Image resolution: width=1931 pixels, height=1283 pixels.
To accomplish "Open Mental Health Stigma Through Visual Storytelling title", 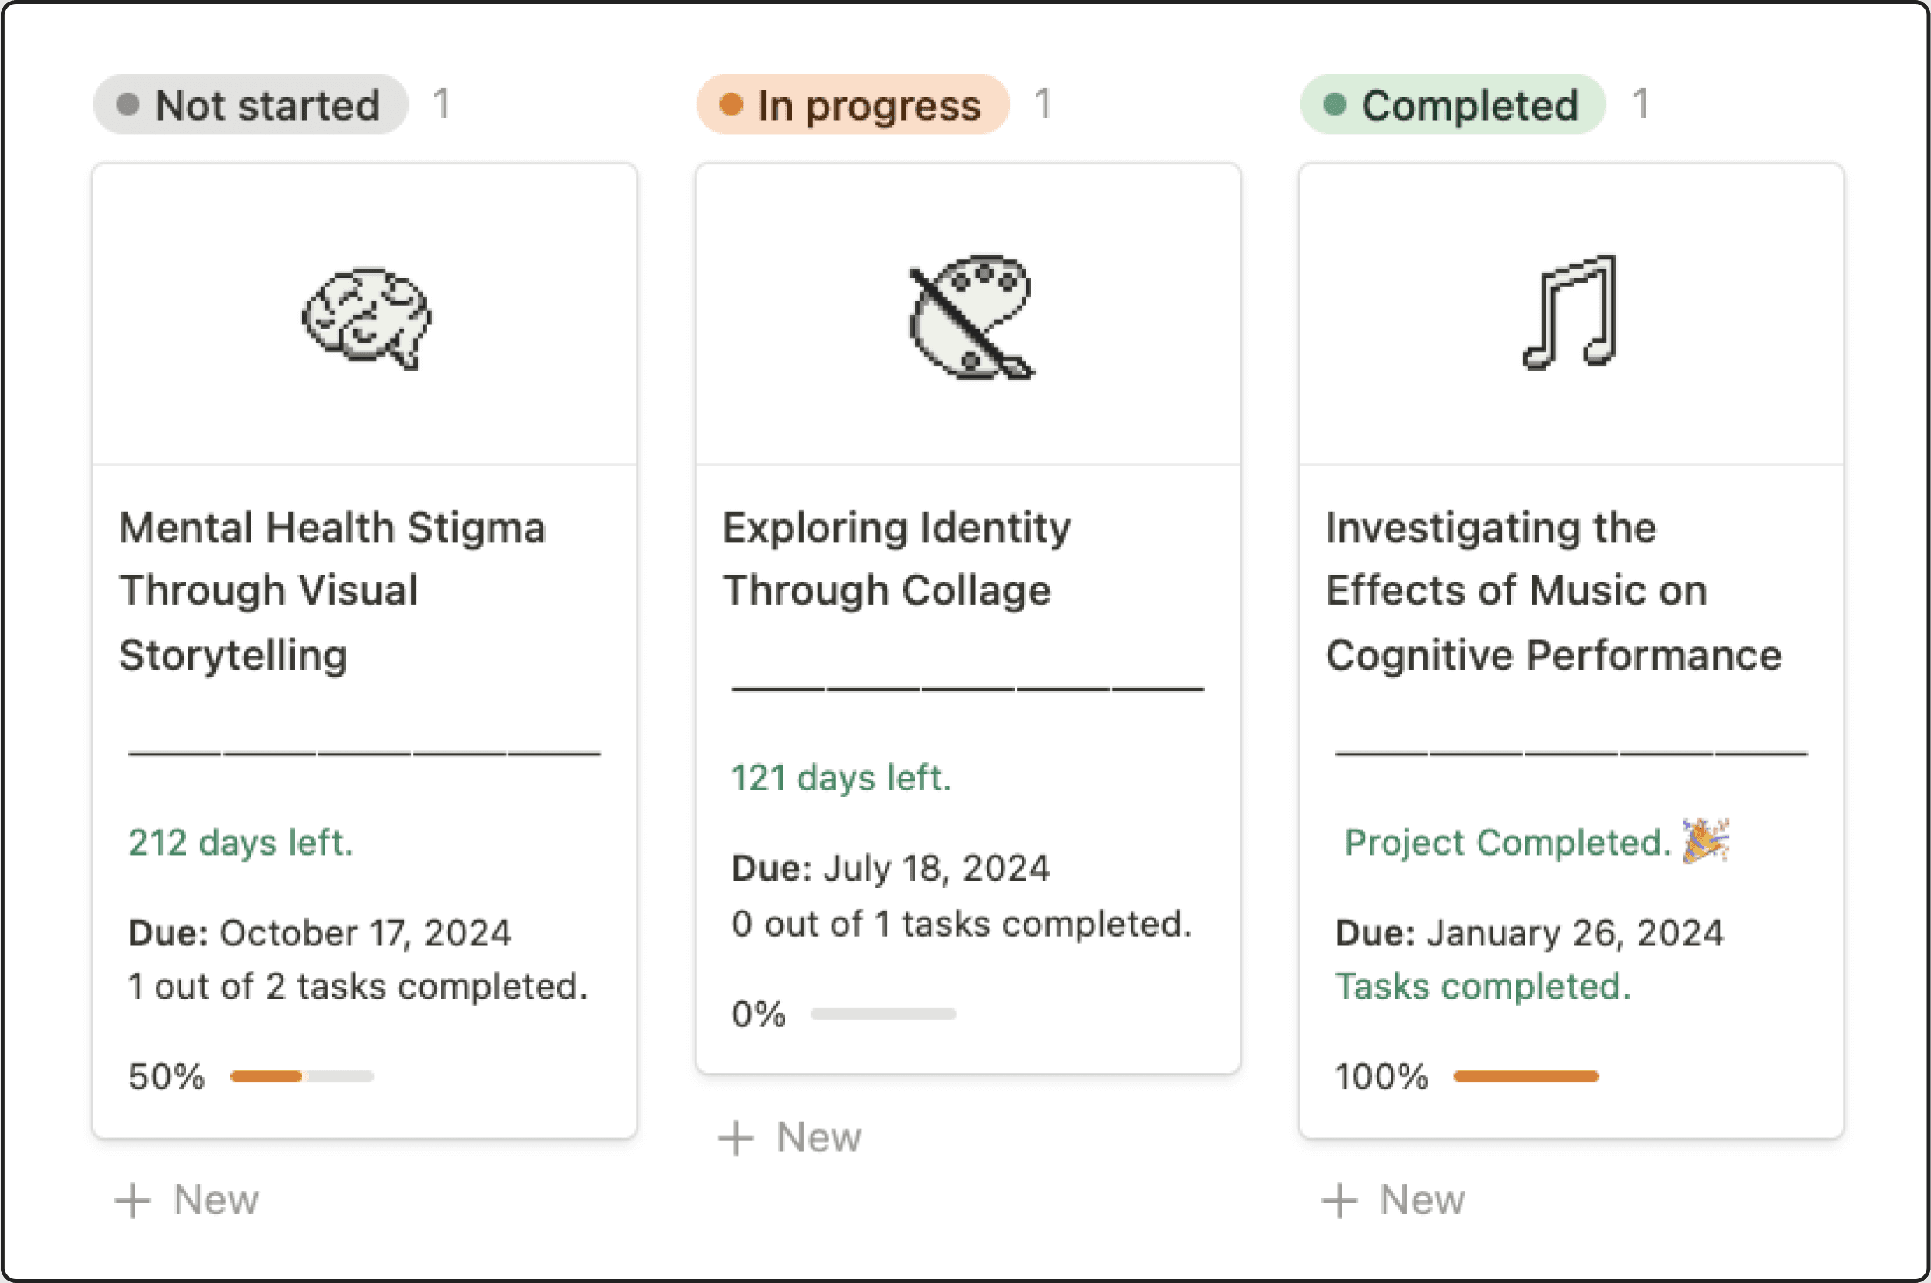I will click(332, 590).
